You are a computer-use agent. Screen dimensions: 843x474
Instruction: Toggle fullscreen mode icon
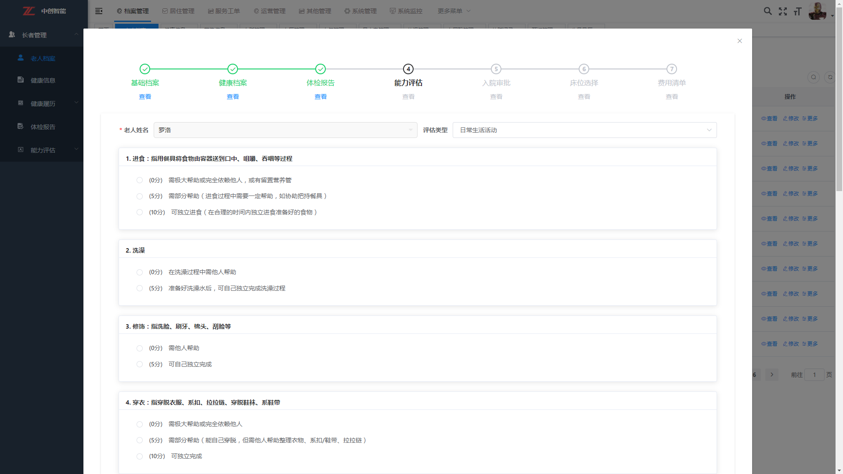click(x=783, y=11)
